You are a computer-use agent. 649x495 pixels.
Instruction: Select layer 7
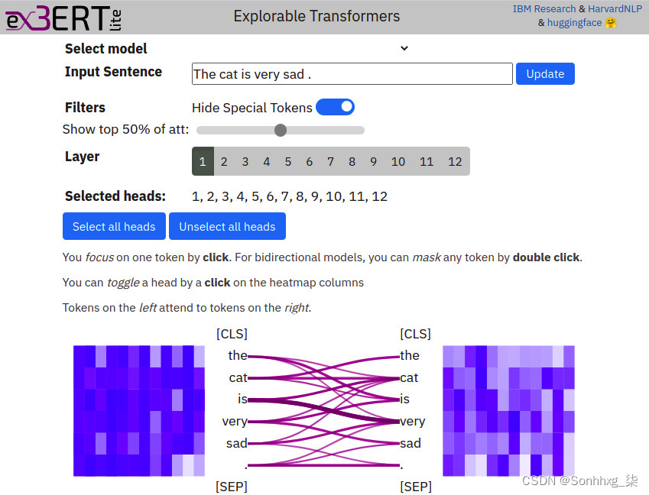[x=330, y=161]
